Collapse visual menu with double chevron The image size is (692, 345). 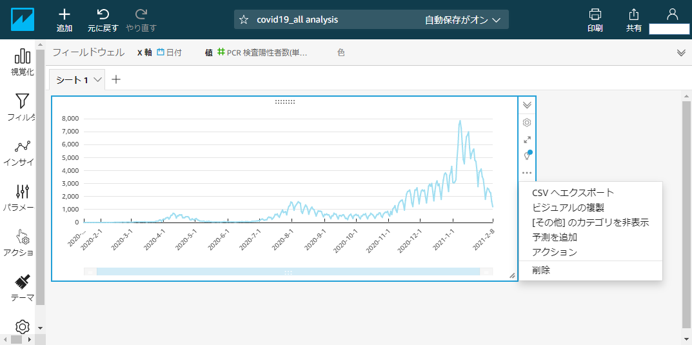click(x=527, y=105)
